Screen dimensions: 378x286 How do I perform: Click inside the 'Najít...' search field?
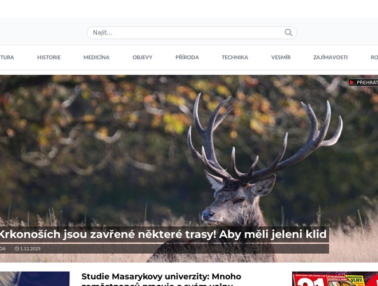point(183,33)
